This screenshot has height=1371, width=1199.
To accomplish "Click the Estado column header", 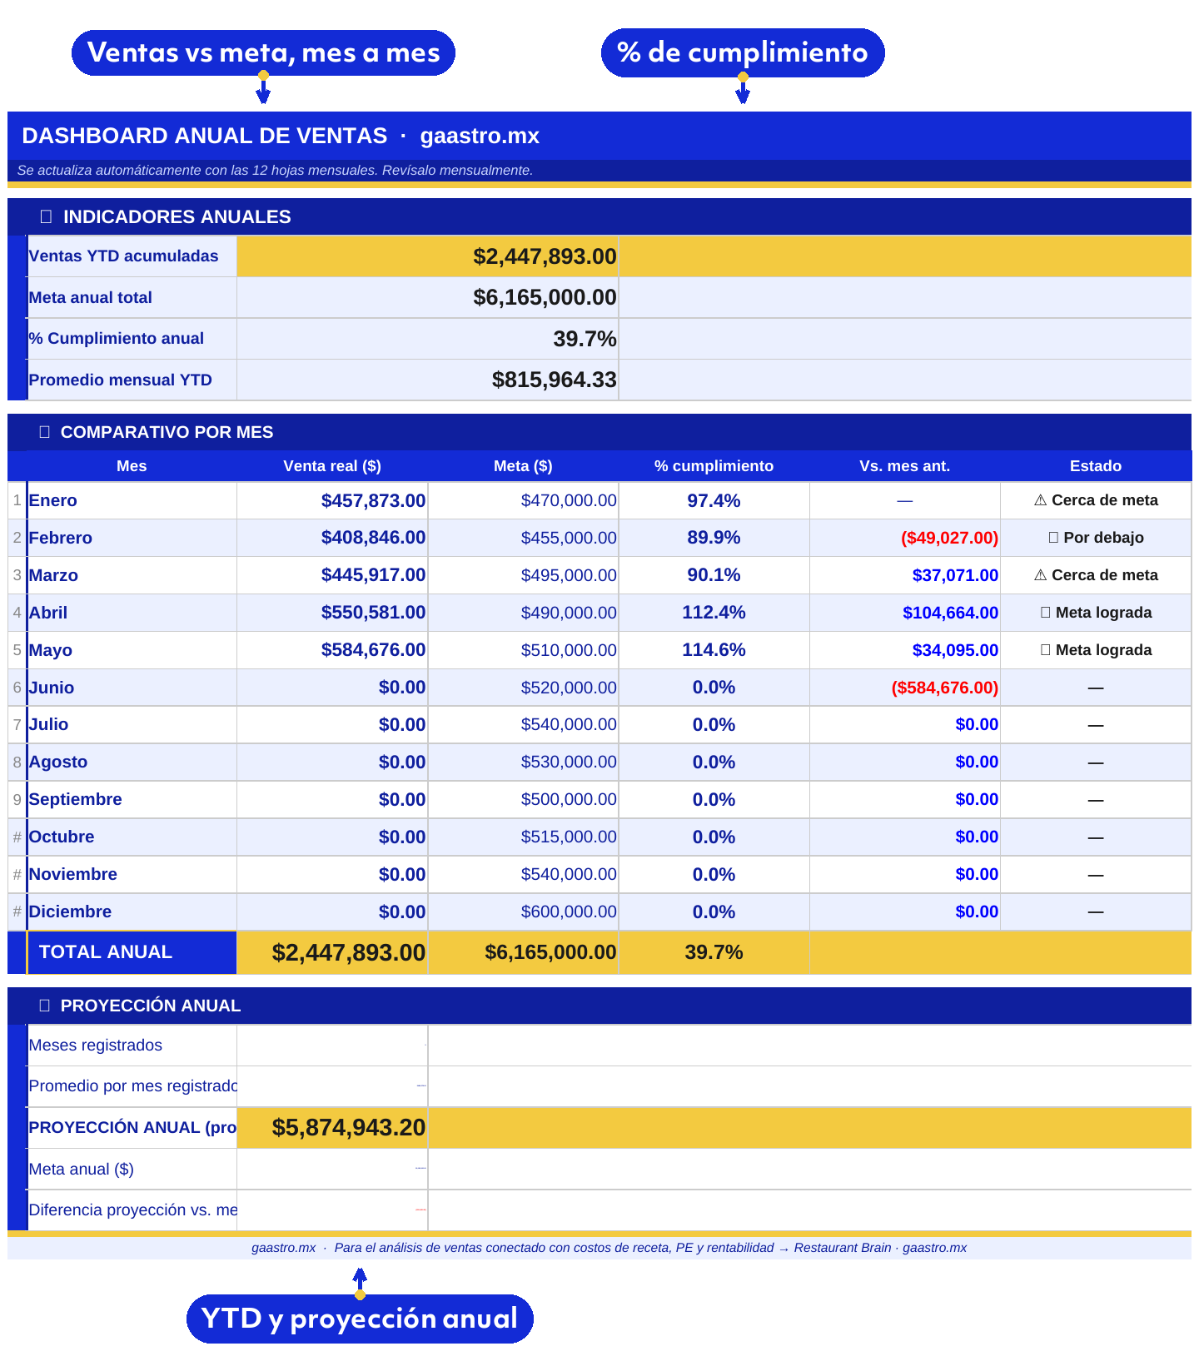I will [x=1096, y=466].
